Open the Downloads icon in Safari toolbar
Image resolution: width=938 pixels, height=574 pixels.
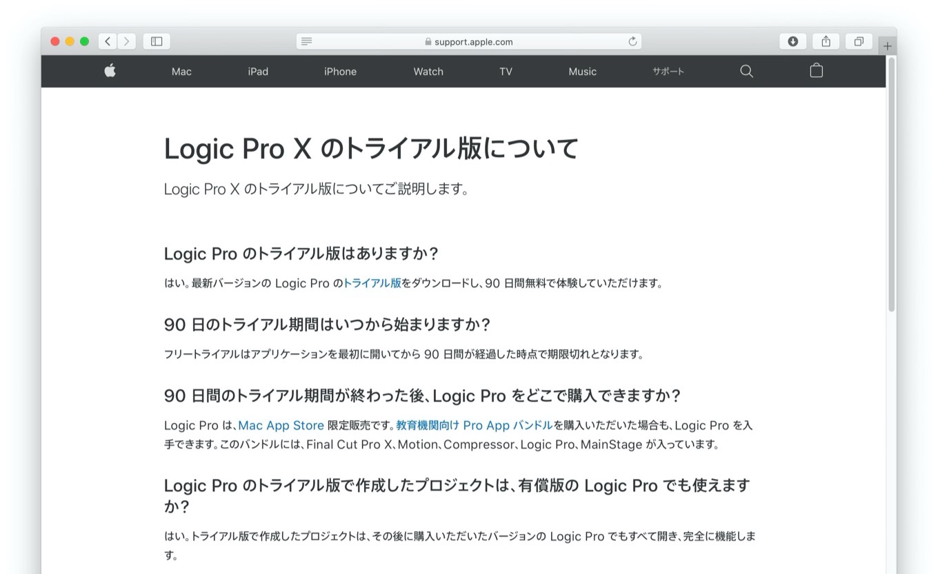click(x=792, y=41)
